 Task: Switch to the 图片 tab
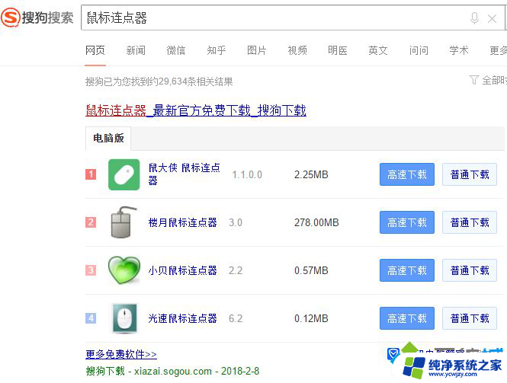coord(257,50)
